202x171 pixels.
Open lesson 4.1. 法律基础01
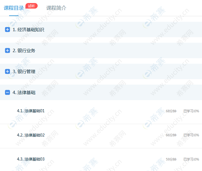click(31, 111)
